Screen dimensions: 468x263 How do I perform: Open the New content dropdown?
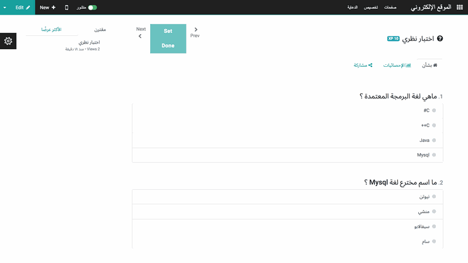[47, 8]
